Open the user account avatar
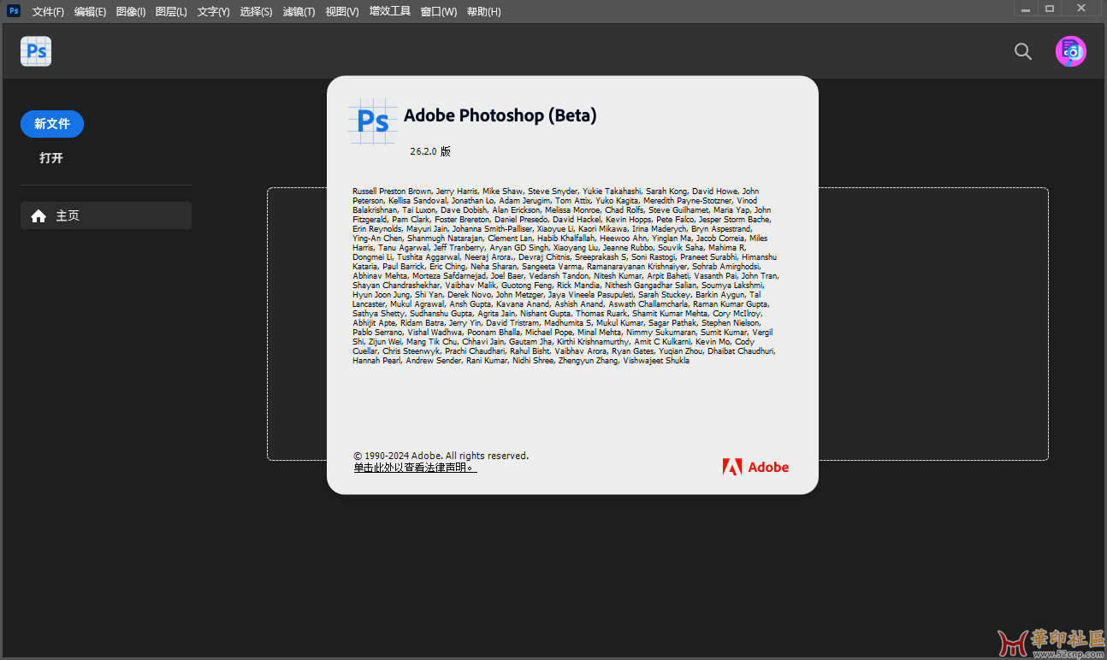Viewport: 1107px width, 660px height. pyautogui.click(x=1070, y=51)
